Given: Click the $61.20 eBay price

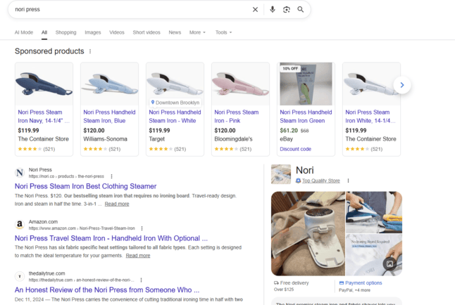Looking at the screenshot, I should pyautogui.click(x=289, y=131).
